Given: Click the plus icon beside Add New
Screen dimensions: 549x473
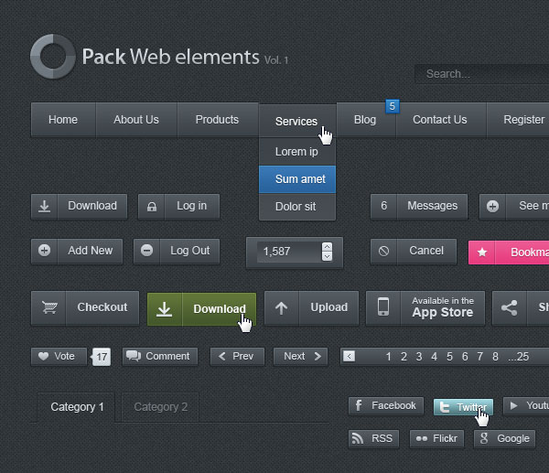Looking at the screenshot, I should [x=45, y=251].
